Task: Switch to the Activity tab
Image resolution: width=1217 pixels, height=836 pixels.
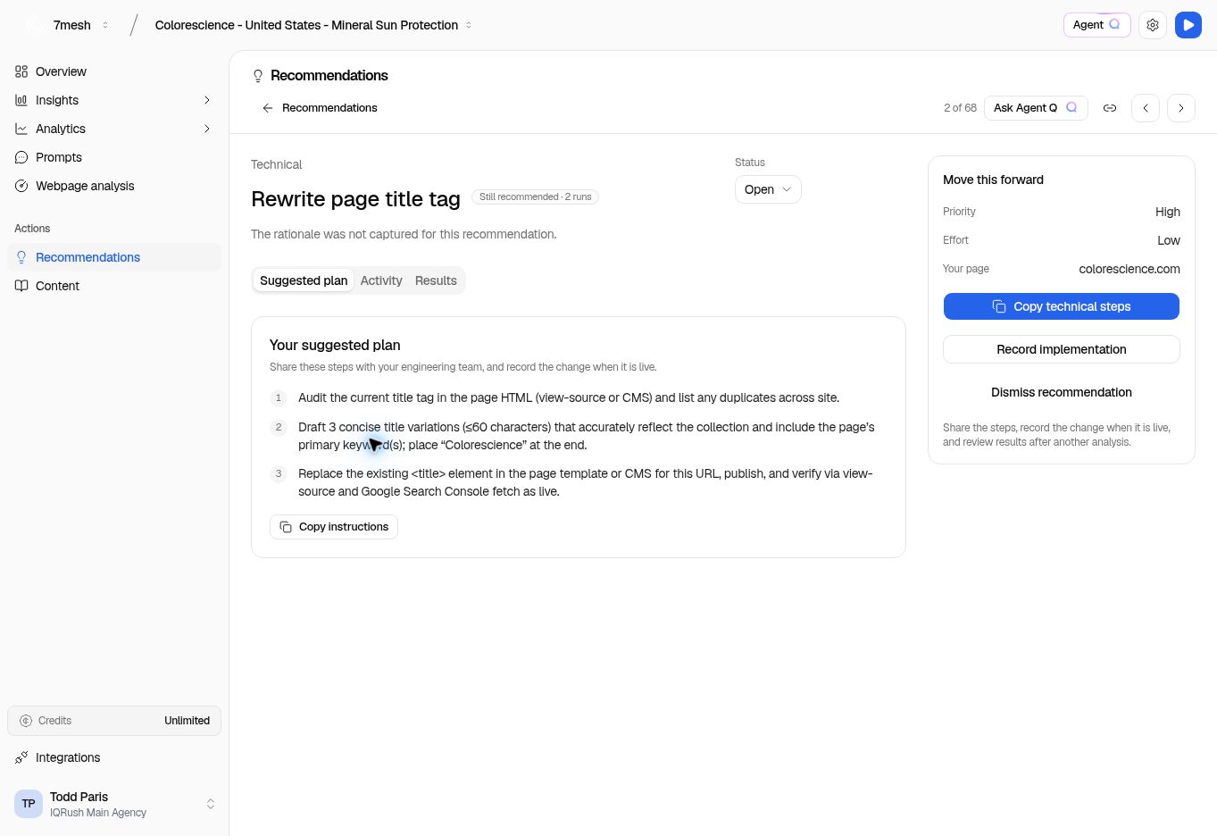Action: (x=381, y=280)
